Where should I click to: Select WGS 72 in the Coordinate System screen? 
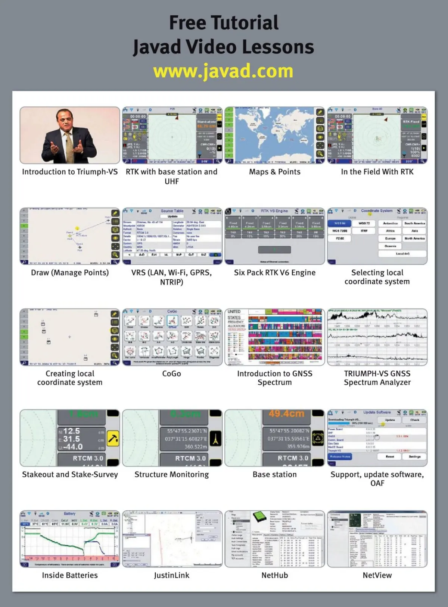pos(364,223)
